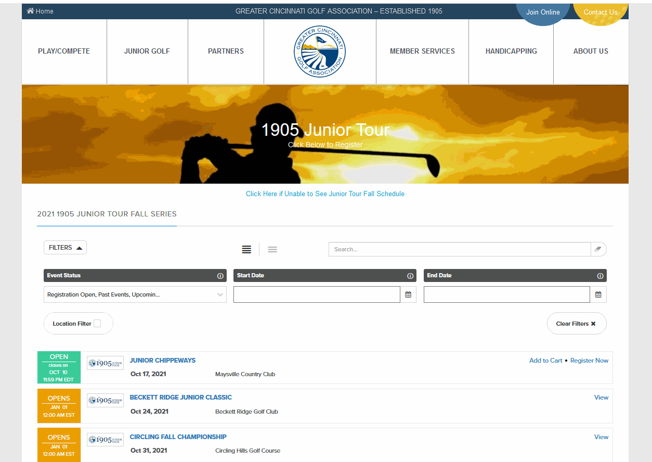View Circling Fall Championship details
The width and height of the screenshot is (652, 462).
coord(601,437)
